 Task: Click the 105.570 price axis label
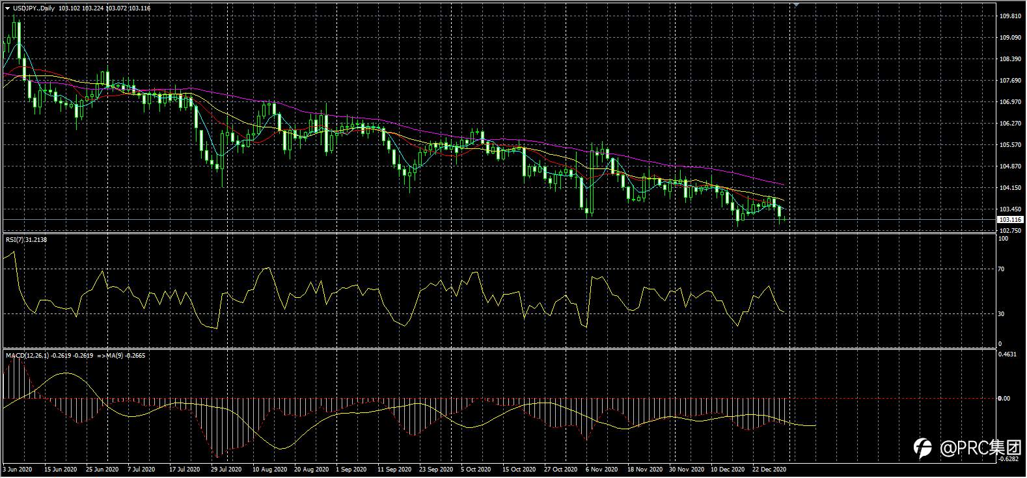(x=1009, y=145)
